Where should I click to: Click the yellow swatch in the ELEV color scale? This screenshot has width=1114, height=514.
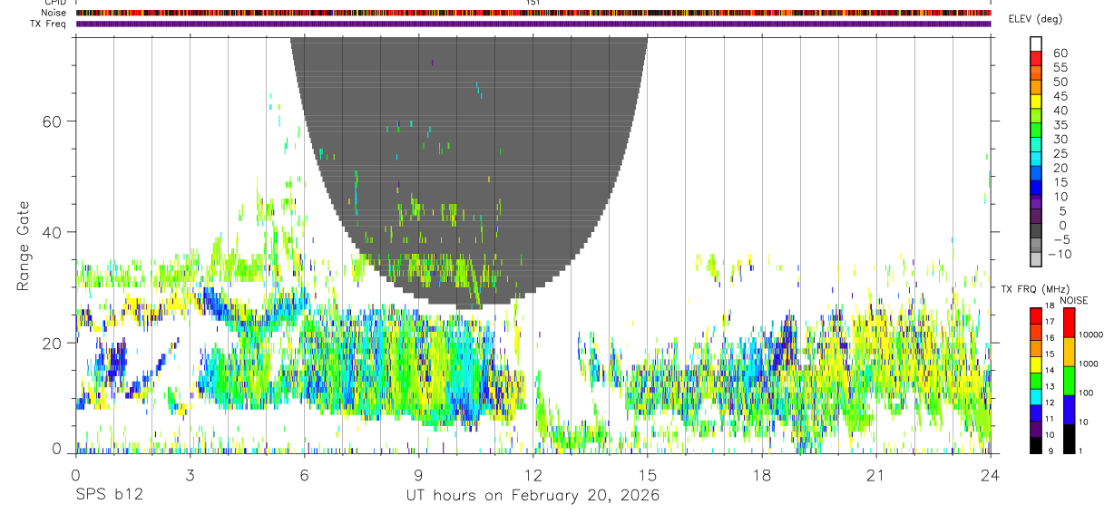tap(1036, 100)
